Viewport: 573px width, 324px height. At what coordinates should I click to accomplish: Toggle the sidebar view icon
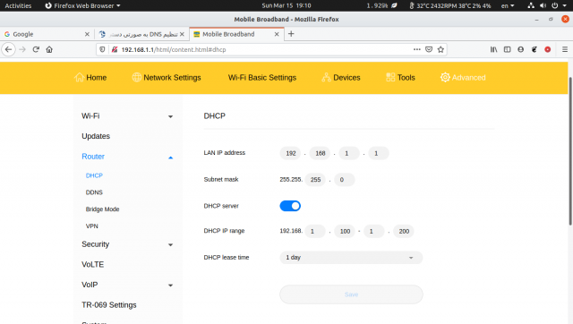point(508,49)
